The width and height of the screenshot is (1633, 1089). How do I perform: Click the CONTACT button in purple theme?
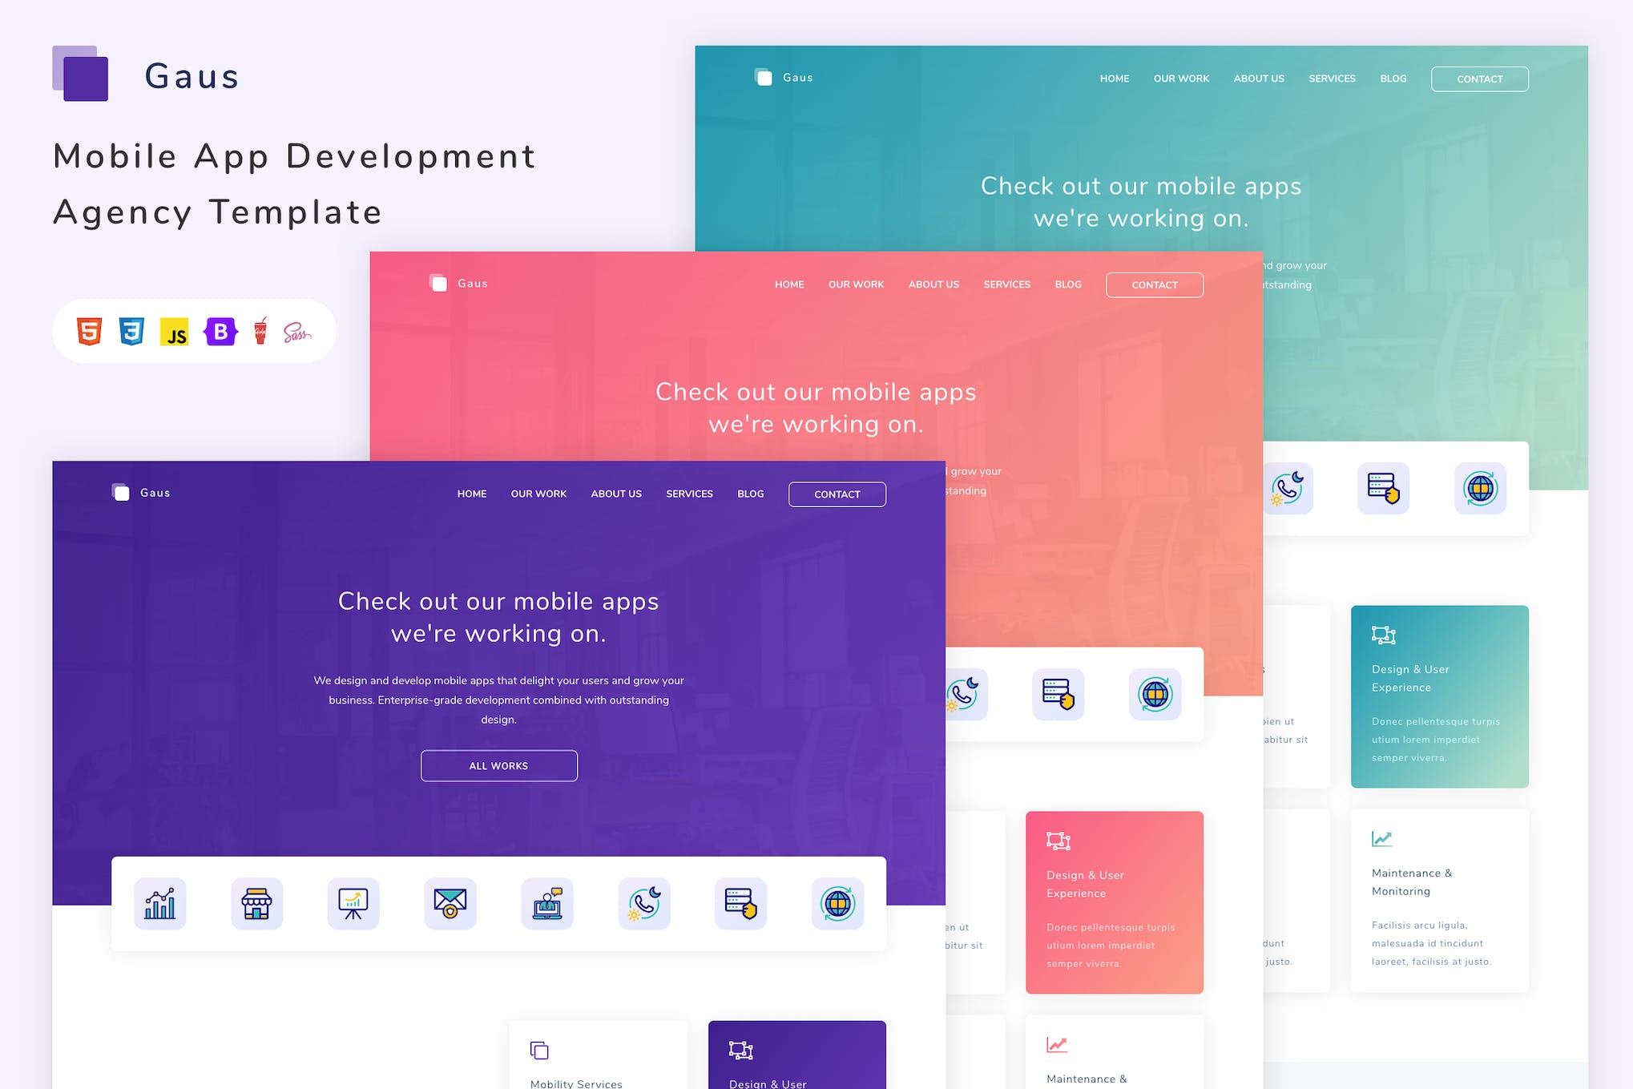coord(836,494)
